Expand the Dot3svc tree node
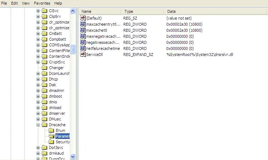Viewport: 268px width, 160px height. (38, 148)
